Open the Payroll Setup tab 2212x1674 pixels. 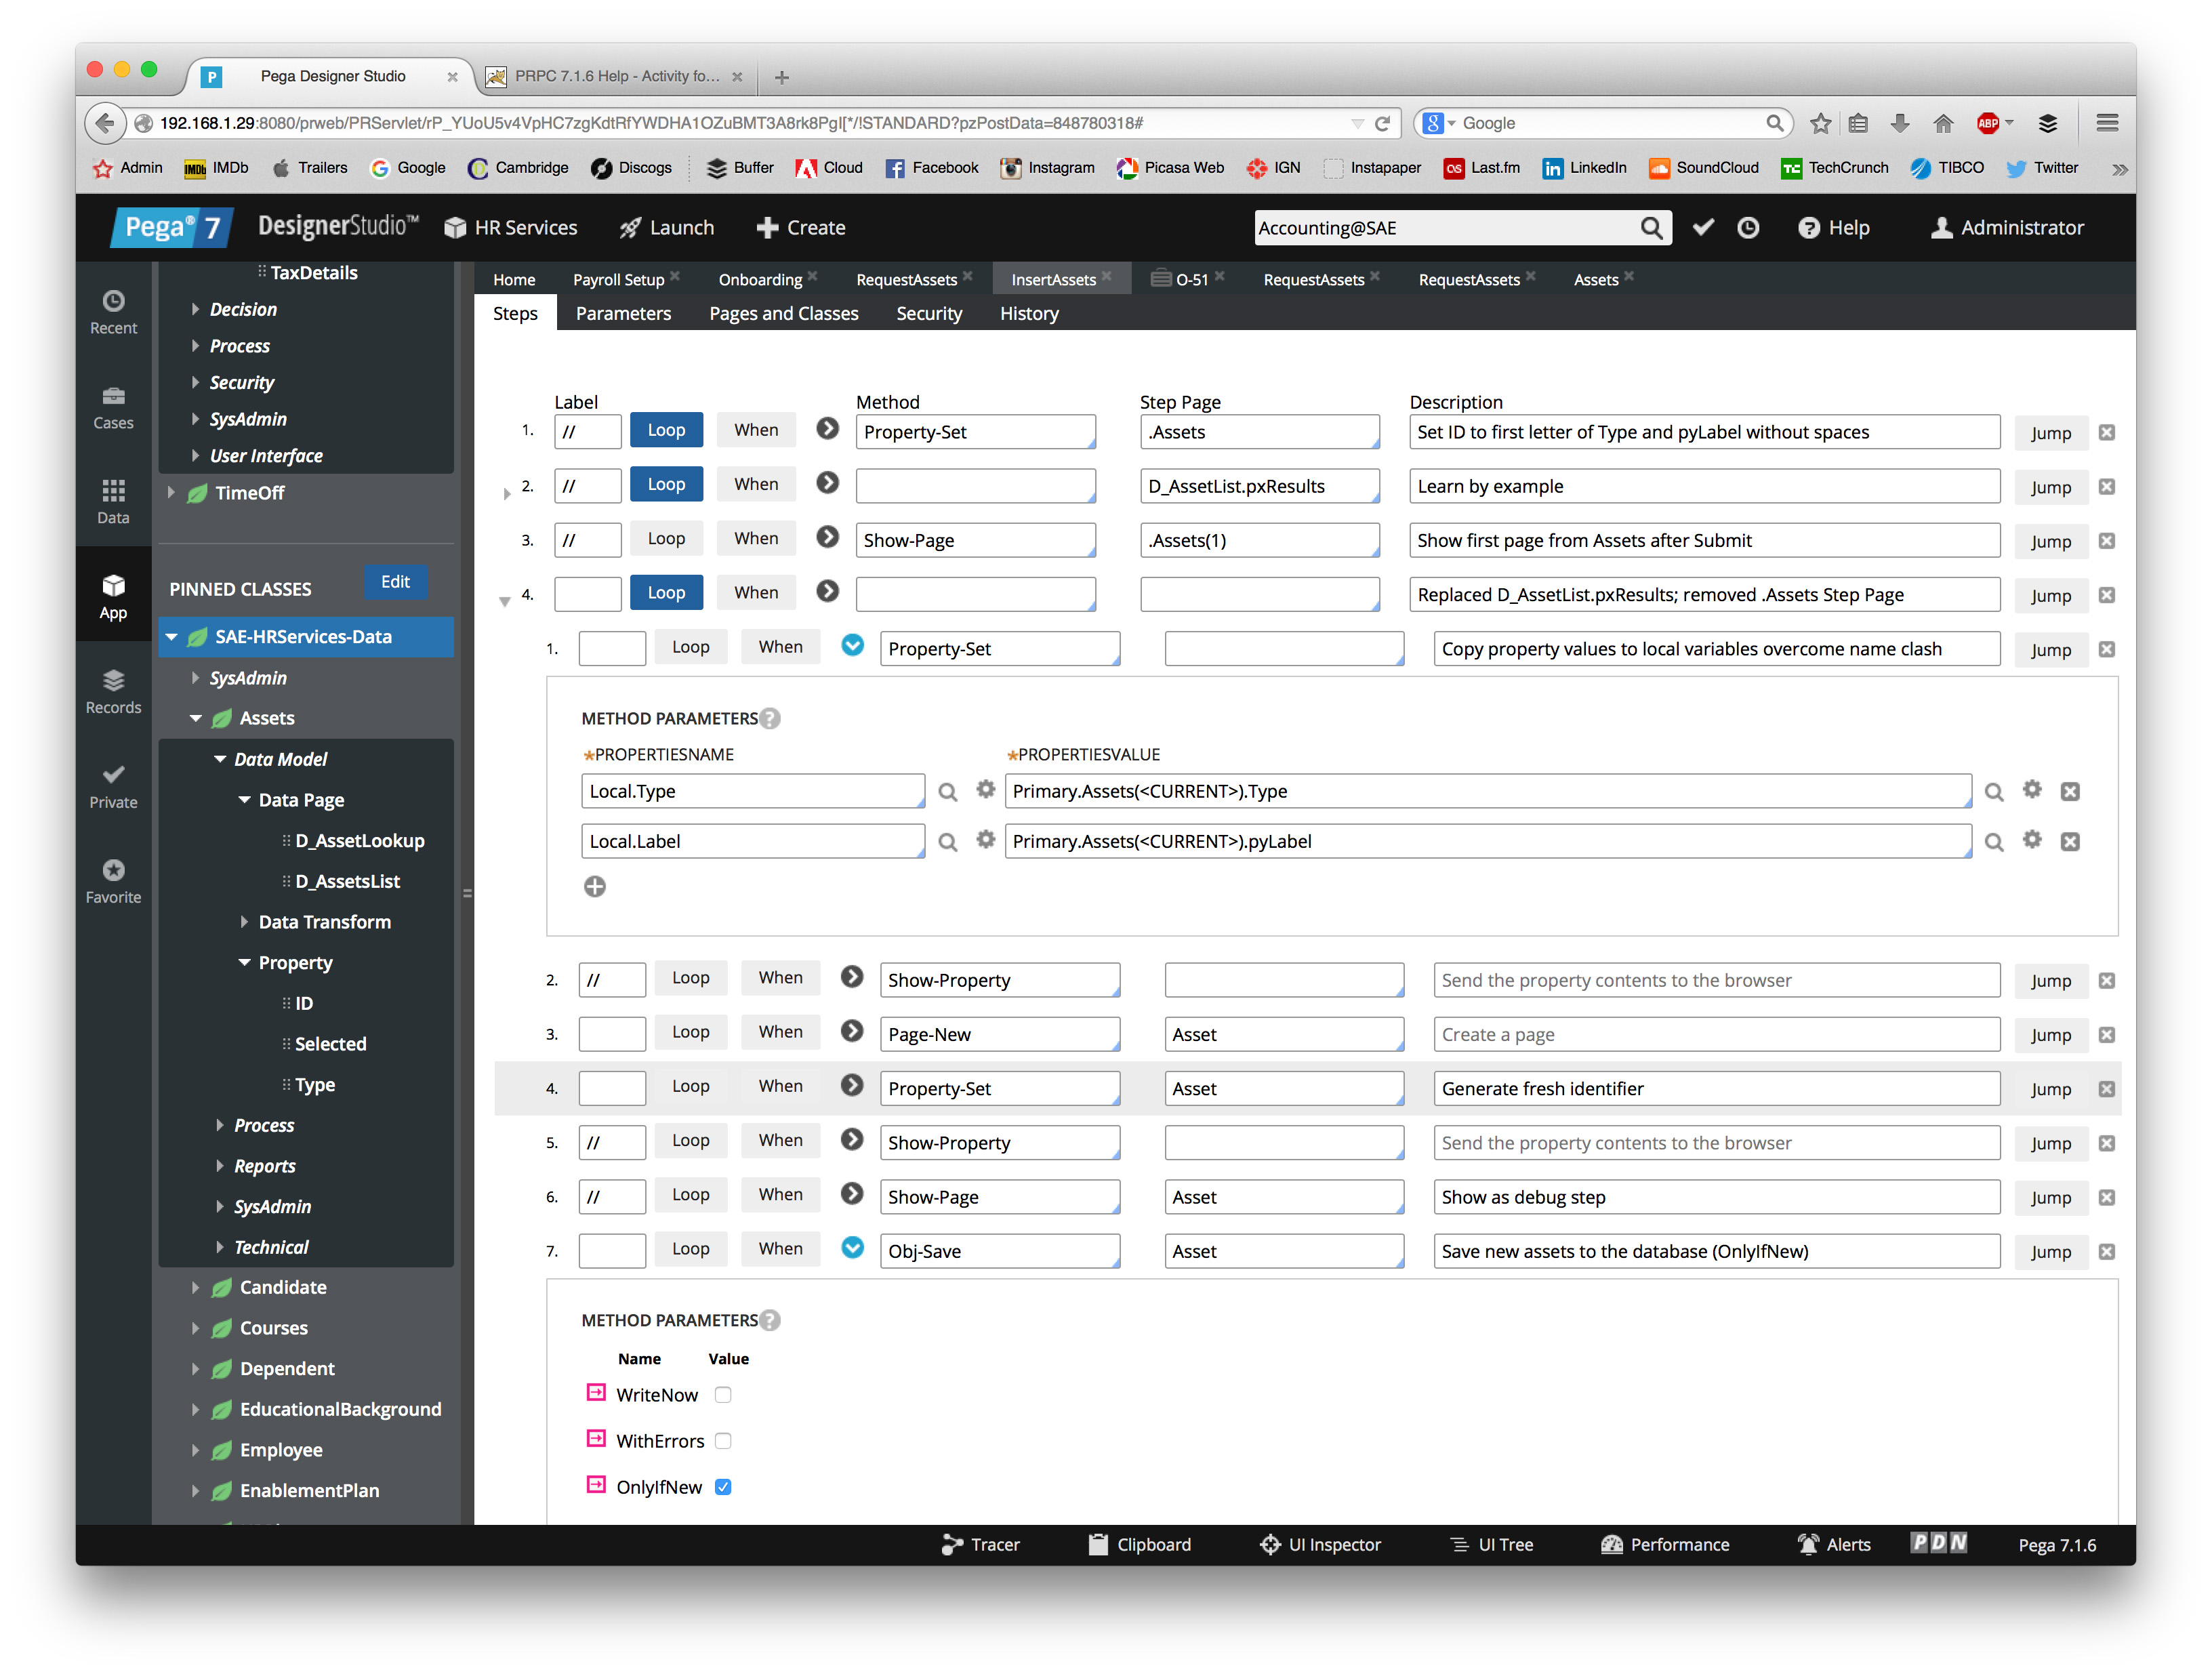tap(618, 279)
